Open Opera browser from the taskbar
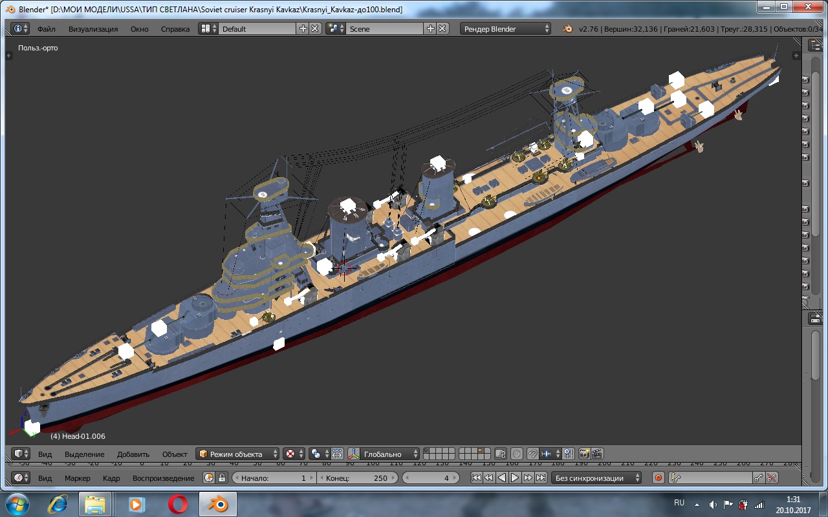 [178, 503]
